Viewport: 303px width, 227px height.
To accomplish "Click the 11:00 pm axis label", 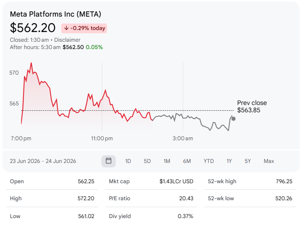I will tap(102, 139).
